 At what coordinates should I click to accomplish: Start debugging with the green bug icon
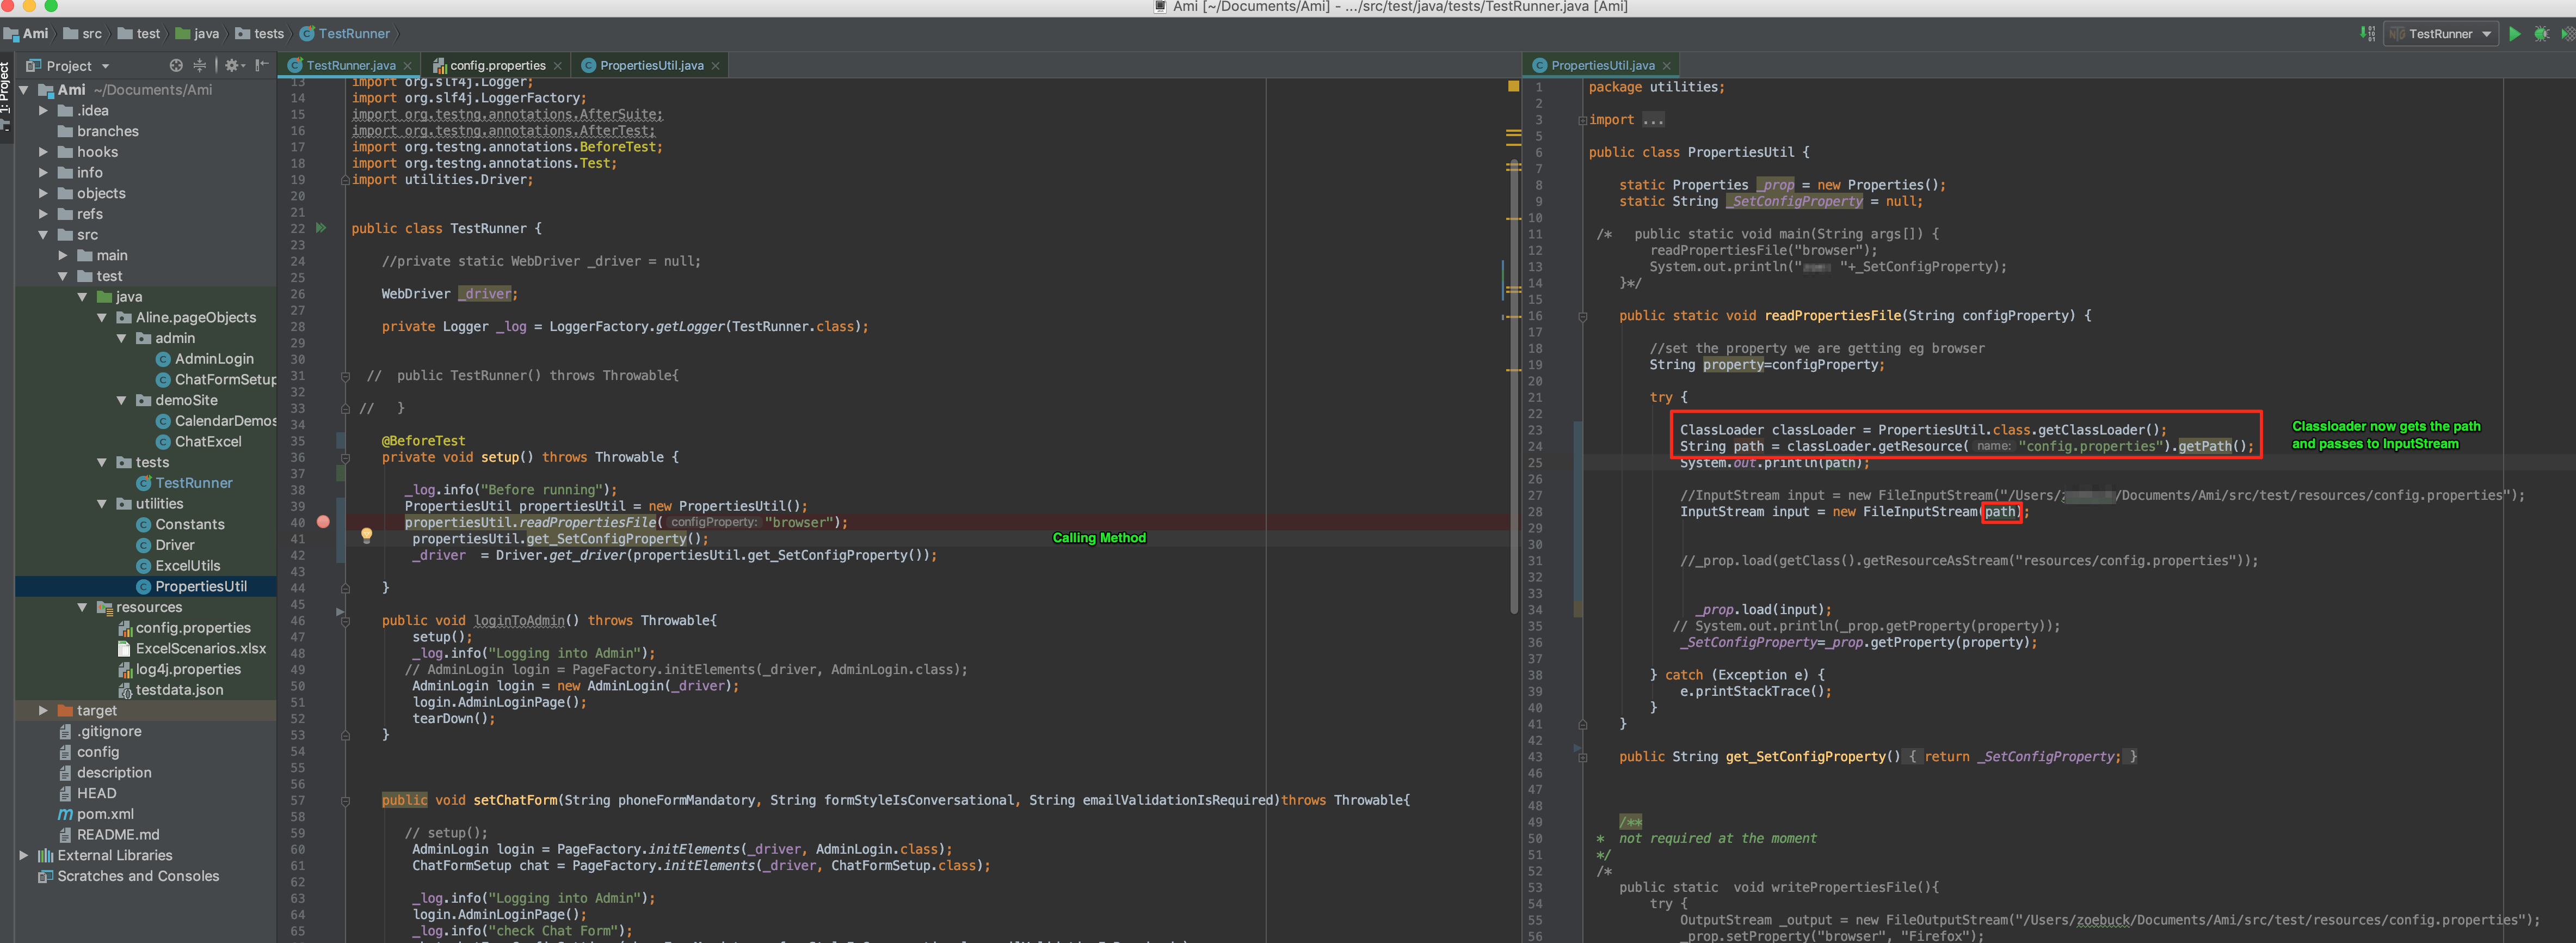click(x=2541, y=34)
